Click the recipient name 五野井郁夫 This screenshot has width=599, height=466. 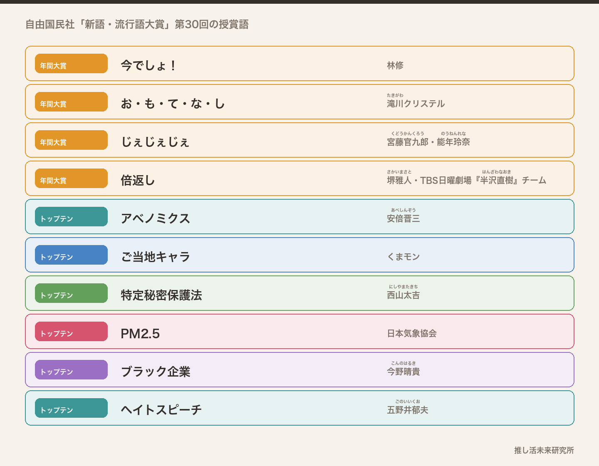pyautogui.click(x=408, y=410)
